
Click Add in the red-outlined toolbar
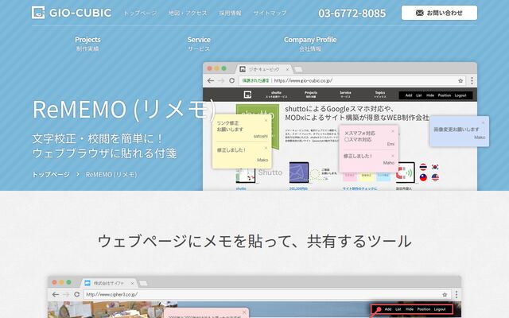coord(388,309)
